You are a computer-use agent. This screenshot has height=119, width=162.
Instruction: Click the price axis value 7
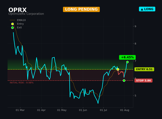[x=135, y=61]
